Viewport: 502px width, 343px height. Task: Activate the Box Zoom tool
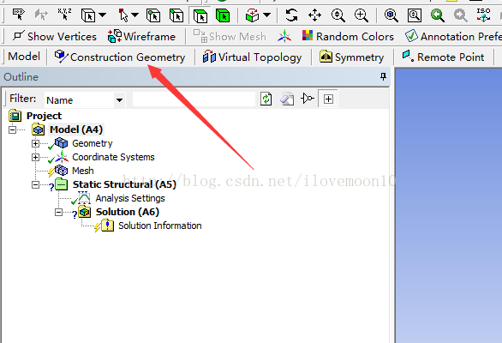pyautogui.click(x=362, y=15)
